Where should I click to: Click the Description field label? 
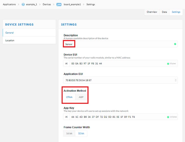coord(71,35)
